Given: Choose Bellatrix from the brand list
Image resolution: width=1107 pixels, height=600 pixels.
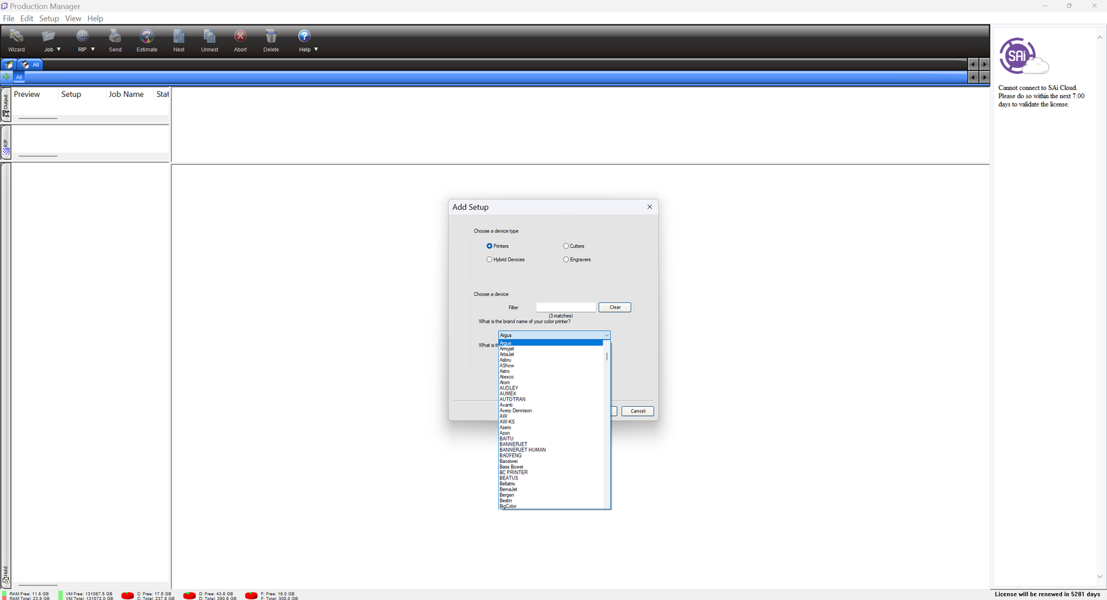Looking at the screenshot, I should coord(551,484).
